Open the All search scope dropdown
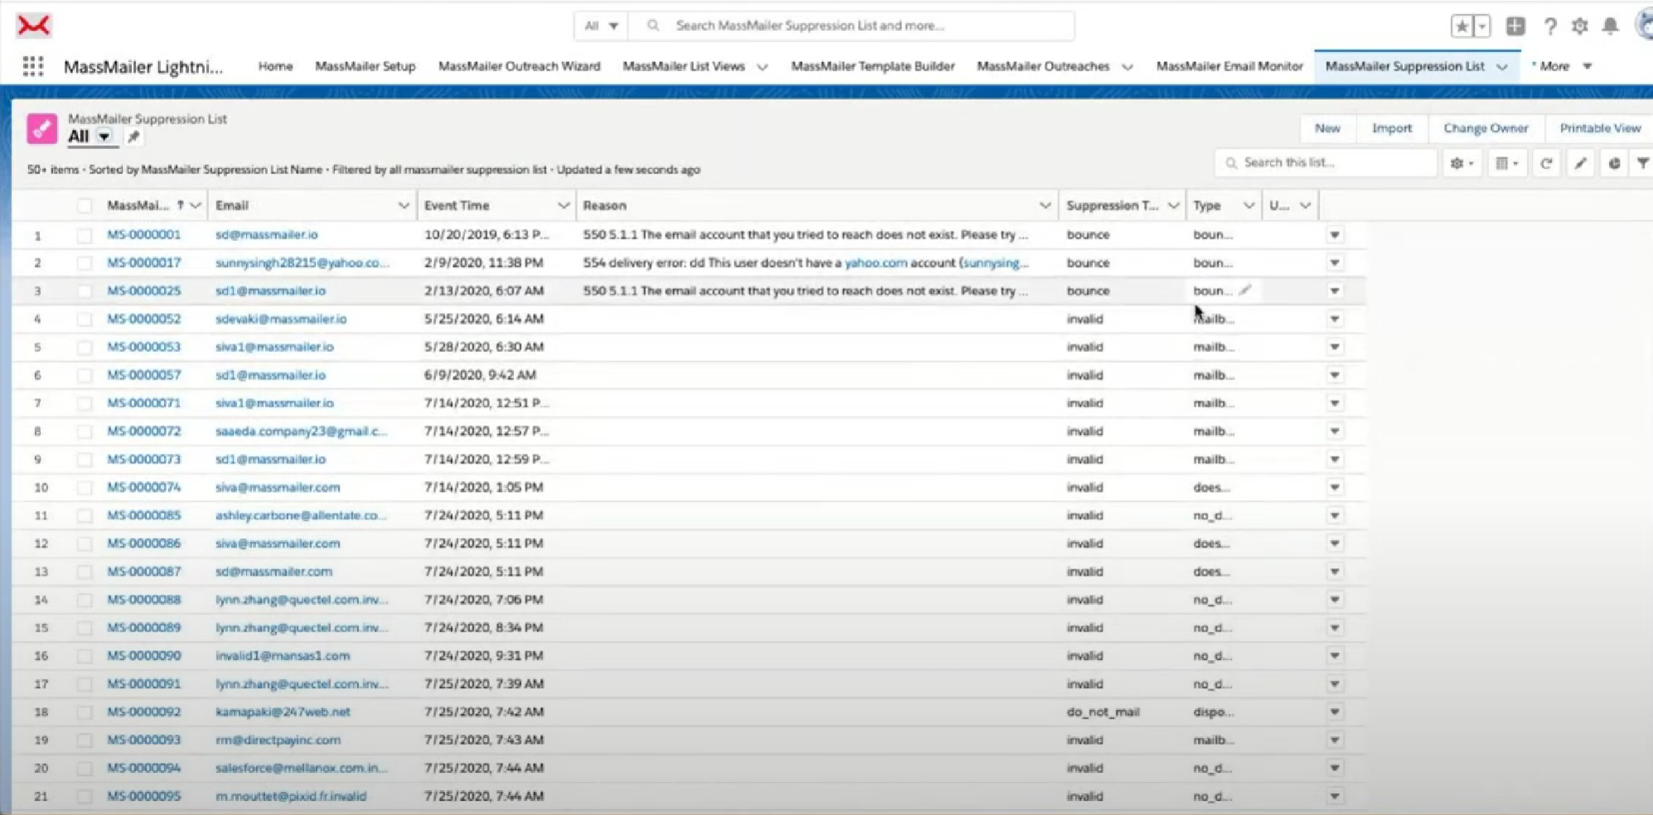This screenshot has width=1653, height=815. pos(601,26)
